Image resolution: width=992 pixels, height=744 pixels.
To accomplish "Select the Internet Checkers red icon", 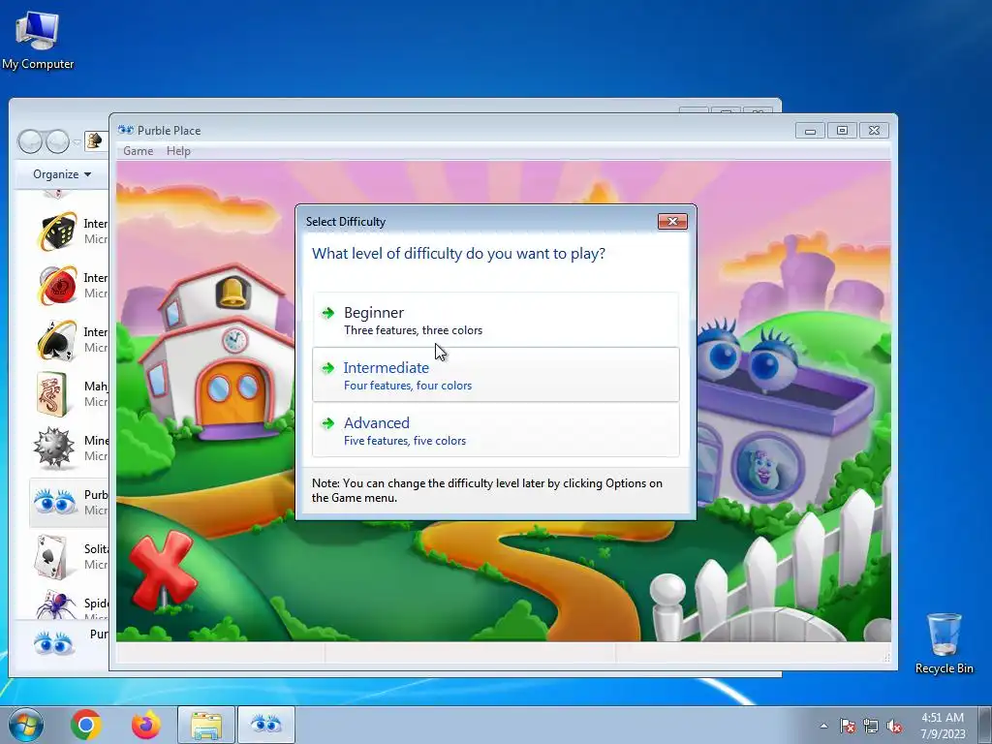I will pos(56,286).
